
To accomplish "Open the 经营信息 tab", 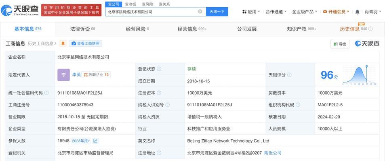I will pos(192,29).
